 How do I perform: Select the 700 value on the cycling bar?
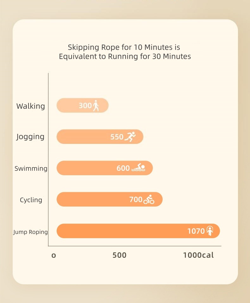point(136,200)
